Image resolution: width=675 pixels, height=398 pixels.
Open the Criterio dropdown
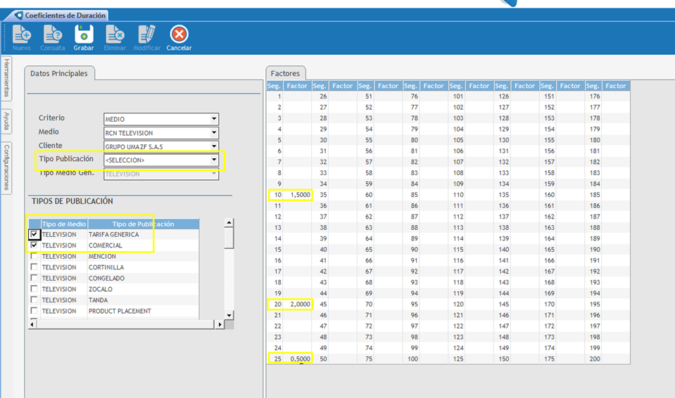(x=214, y=119)
